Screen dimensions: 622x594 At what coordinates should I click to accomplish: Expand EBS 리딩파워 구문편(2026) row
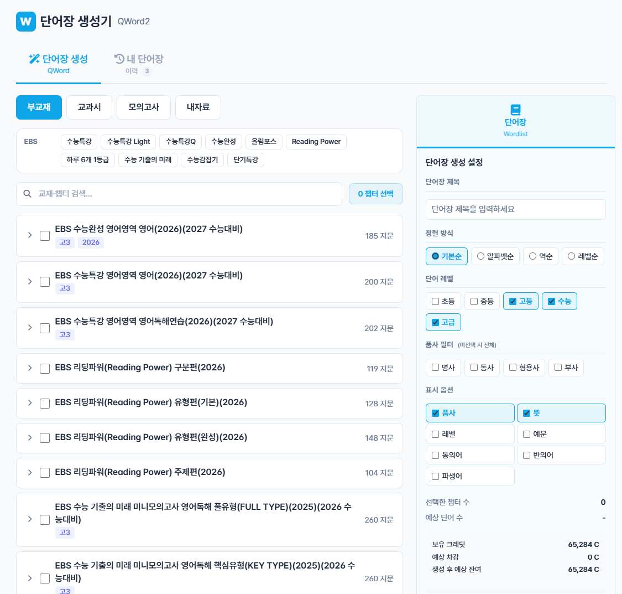coord(30,368)
